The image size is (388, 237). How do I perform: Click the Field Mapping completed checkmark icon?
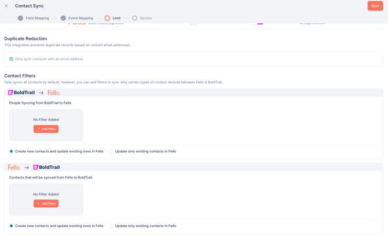point(20,18)
